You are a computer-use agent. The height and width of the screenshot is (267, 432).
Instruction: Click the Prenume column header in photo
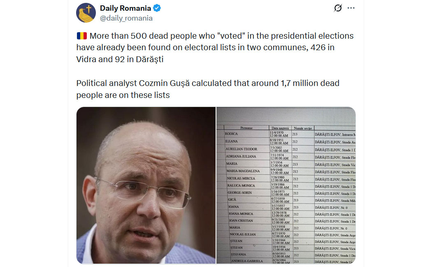[x=246, y=128]
